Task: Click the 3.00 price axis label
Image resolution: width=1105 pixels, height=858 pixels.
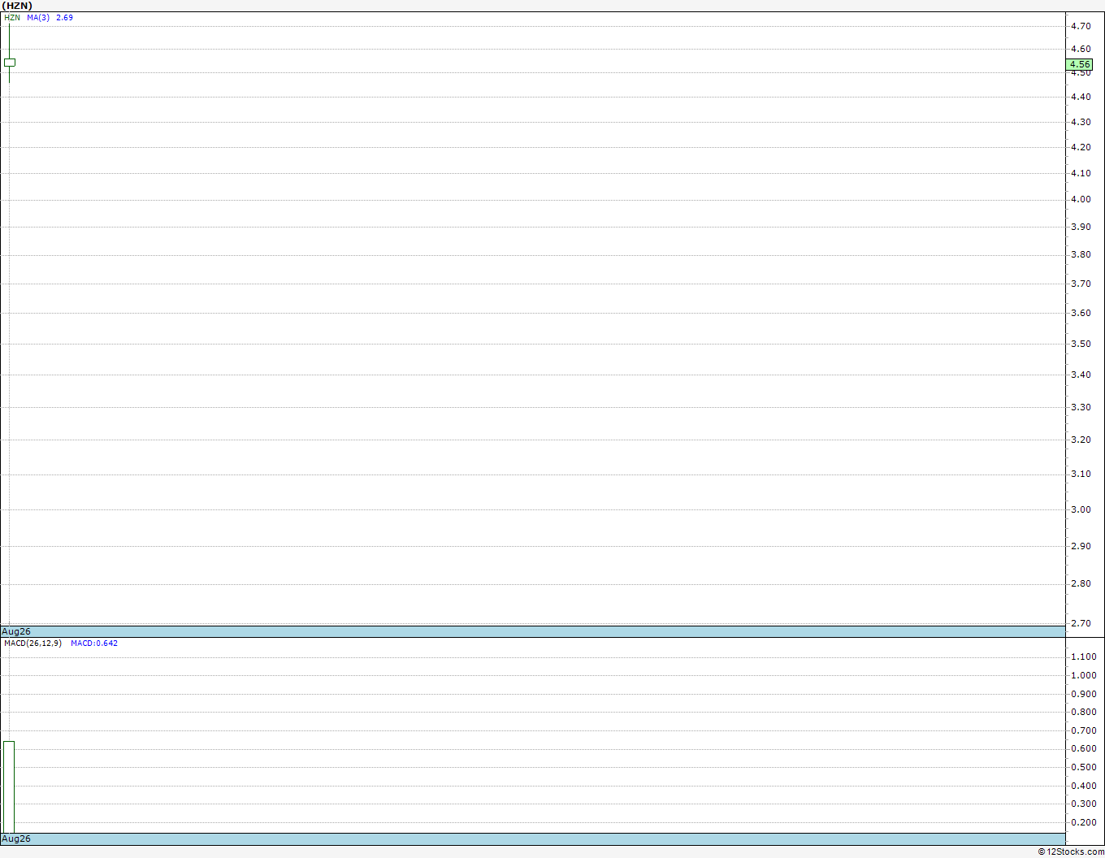Action: click(1081, 509)
